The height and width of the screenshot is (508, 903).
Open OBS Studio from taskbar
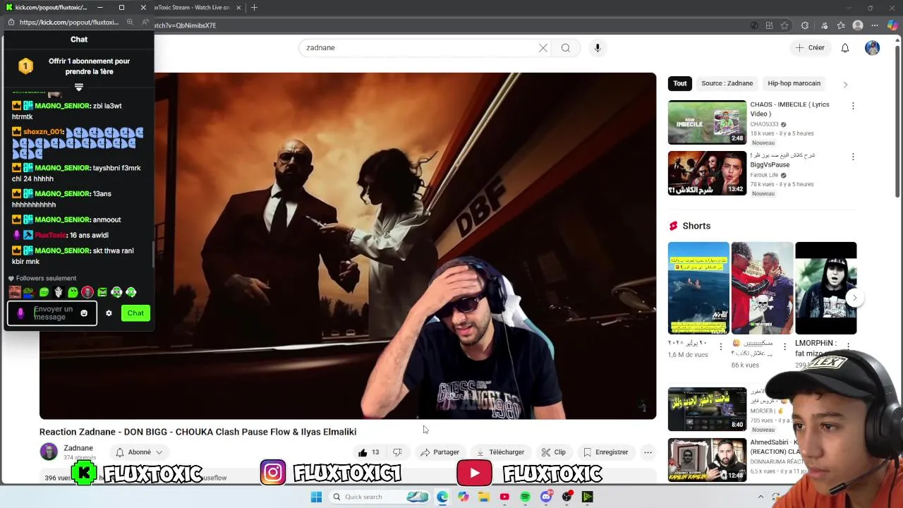tap(566, 497)
